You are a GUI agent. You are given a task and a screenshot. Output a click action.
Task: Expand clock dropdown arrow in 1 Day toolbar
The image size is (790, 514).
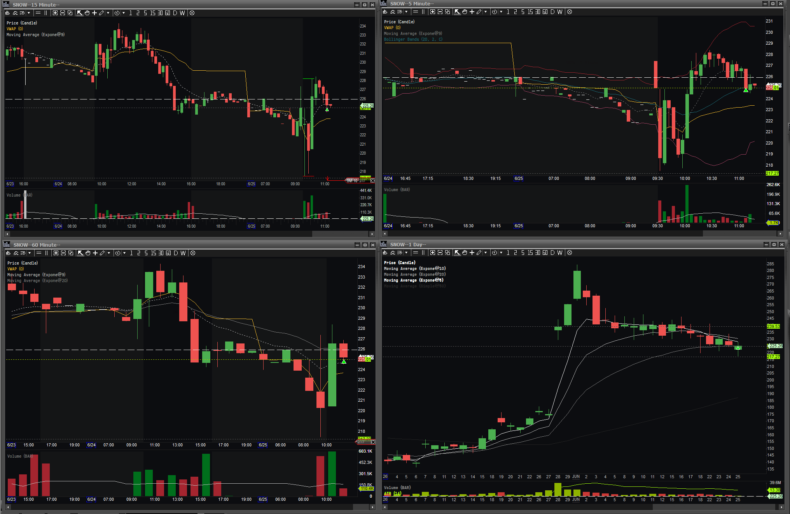coord(501,253)
